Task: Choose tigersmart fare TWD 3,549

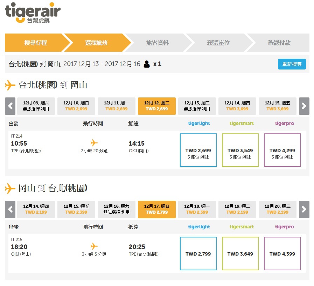Action: (240, 150)
